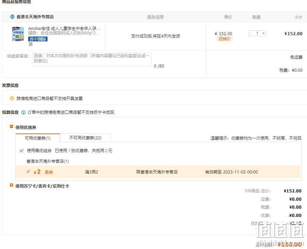Click the 苏宁国际 badge under the product
This screenshot has height=249, width=307.
coord(38,39)
